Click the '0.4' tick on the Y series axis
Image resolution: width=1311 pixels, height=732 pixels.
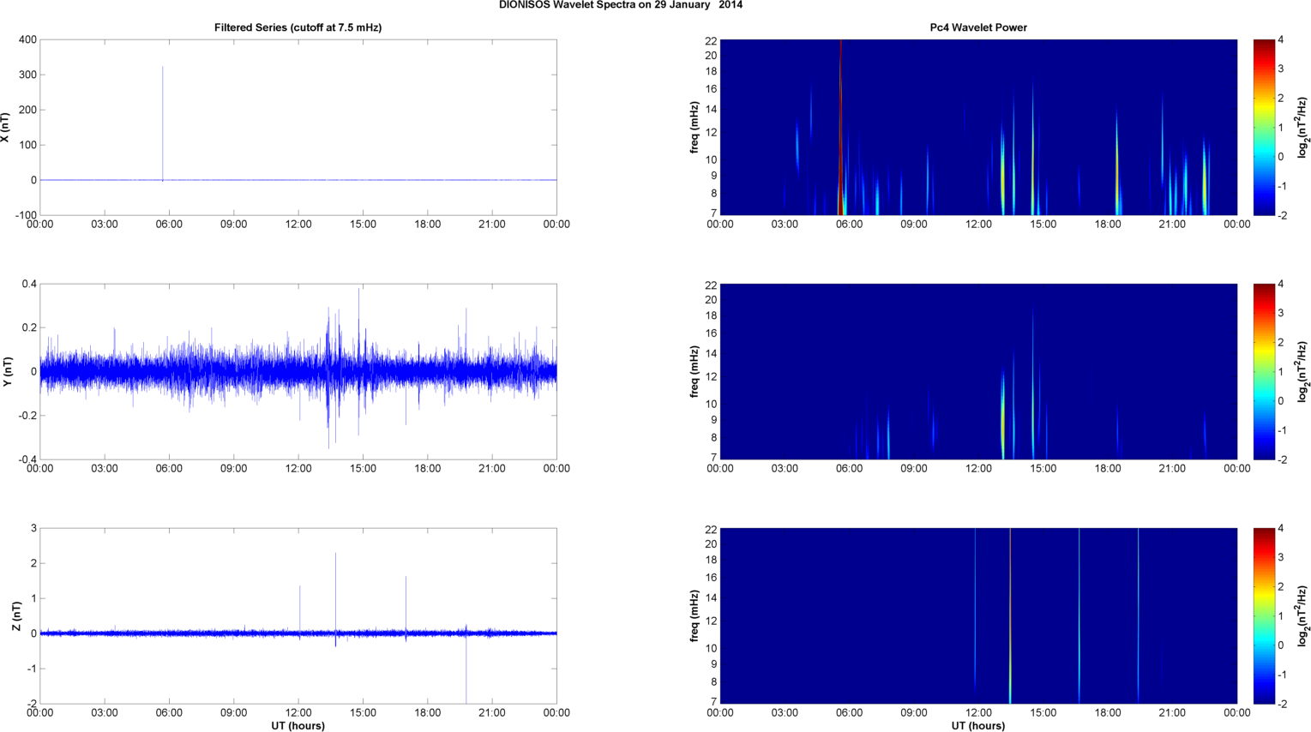click(29, 284)
